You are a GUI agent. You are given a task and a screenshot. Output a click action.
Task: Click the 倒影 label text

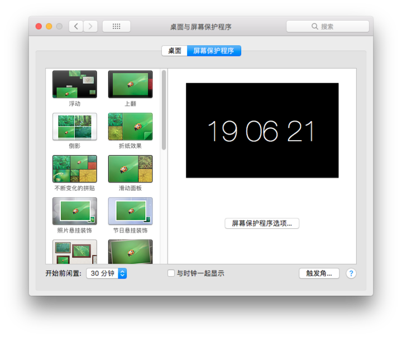(75, 146)
